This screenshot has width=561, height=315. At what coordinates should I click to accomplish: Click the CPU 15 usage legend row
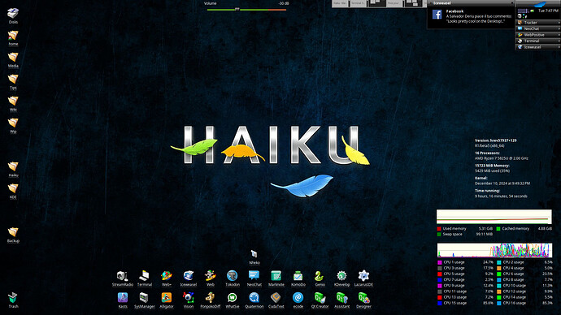coord(465,303)
